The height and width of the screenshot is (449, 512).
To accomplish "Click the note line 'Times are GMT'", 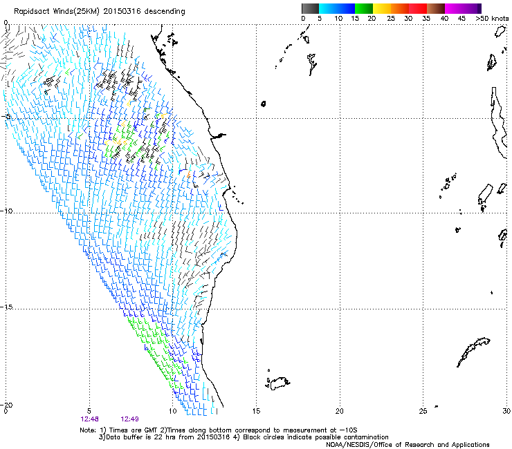I will [x=134, y=430].
